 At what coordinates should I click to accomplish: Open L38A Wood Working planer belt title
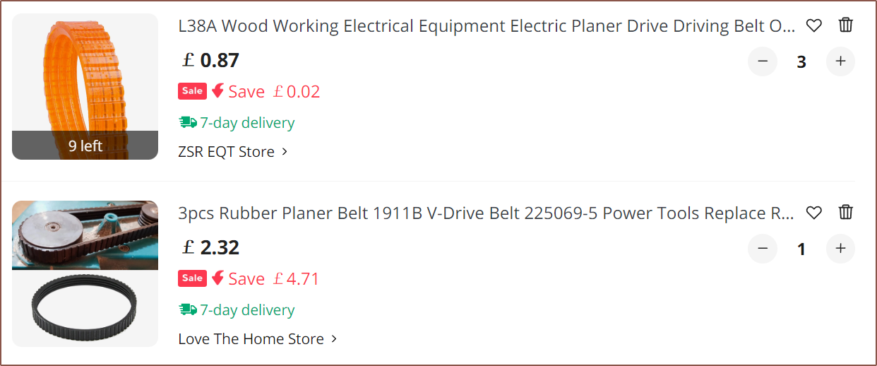[x=486, y=26]
